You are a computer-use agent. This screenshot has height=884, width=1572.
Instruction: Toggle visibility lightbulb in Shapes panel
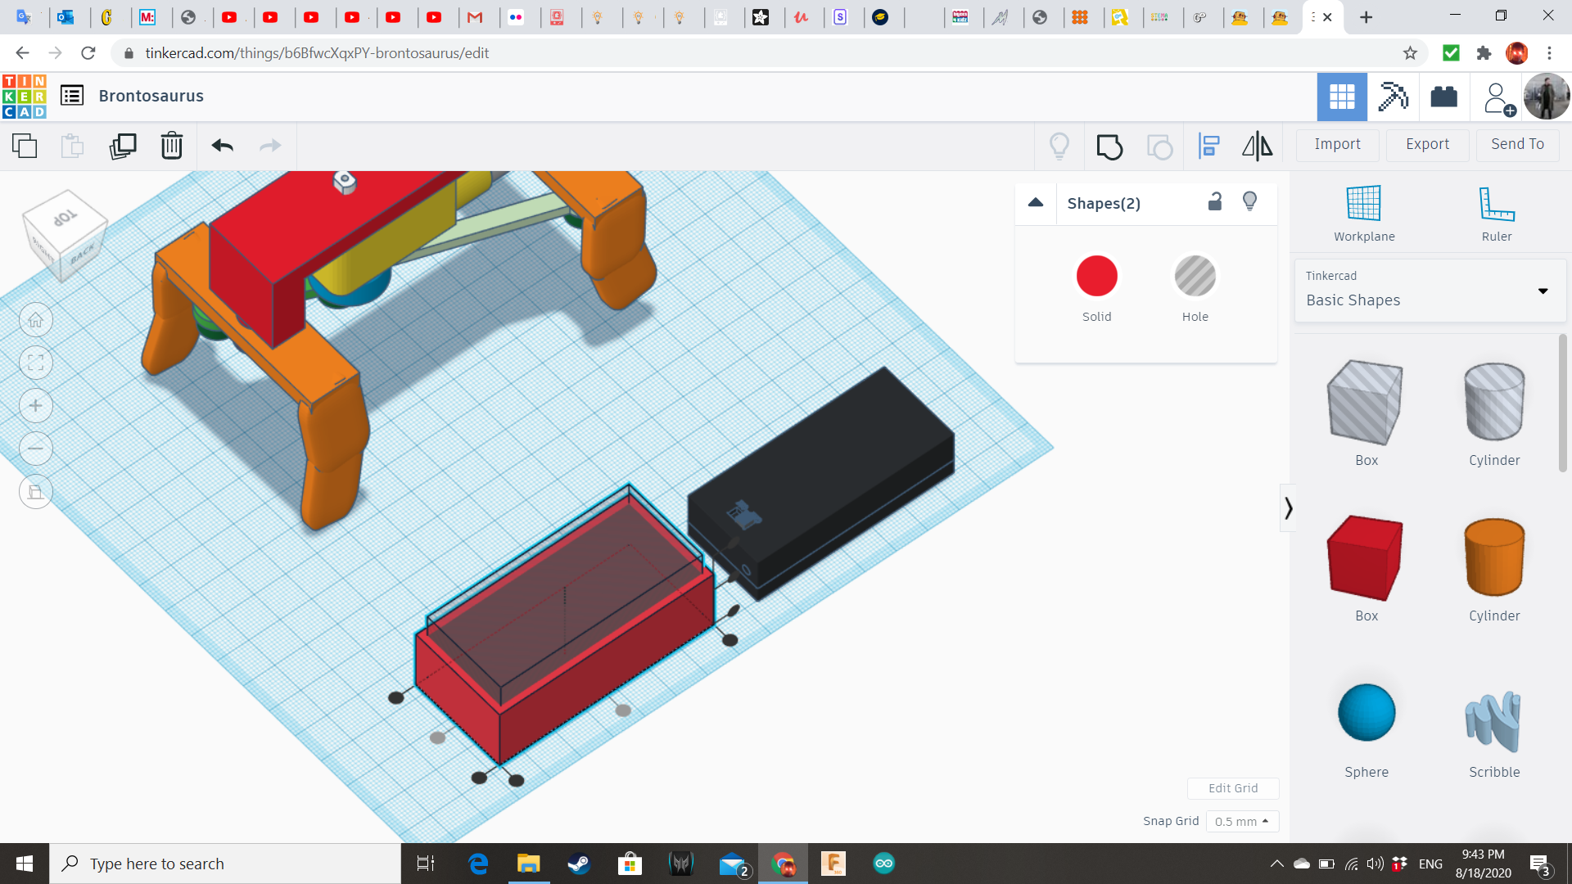tap(1249, 202)
